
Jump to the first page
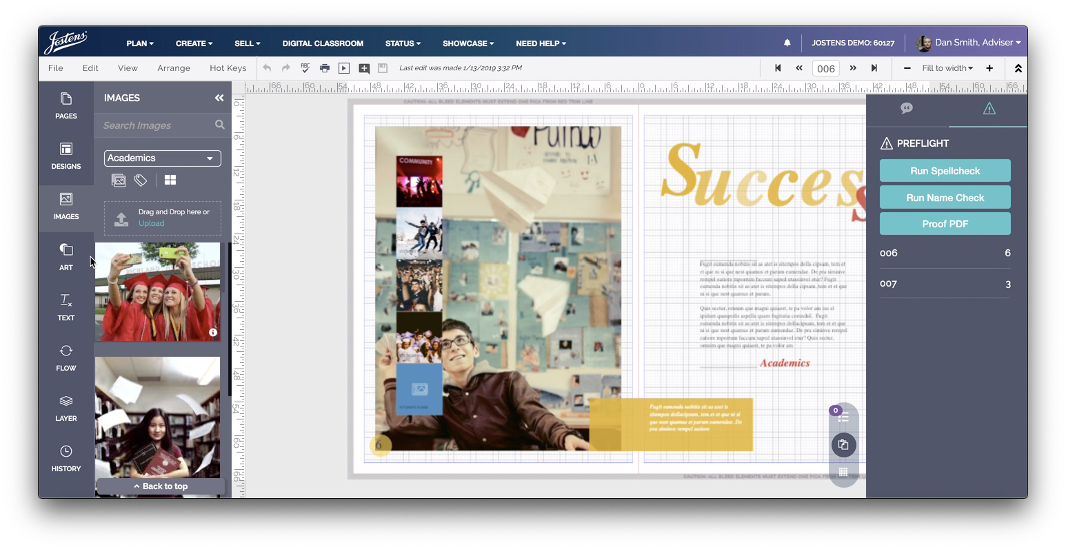(x=778, y=68)
